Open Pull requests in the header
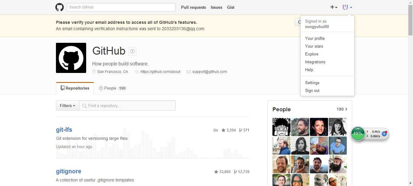 193,7
